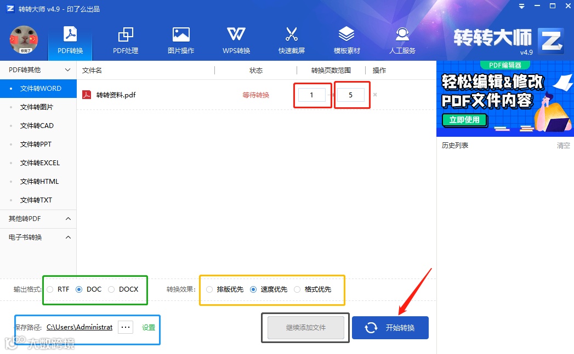Select 文件转图片 in sidebar
This screenshot has width=574, height=354.
38,107
